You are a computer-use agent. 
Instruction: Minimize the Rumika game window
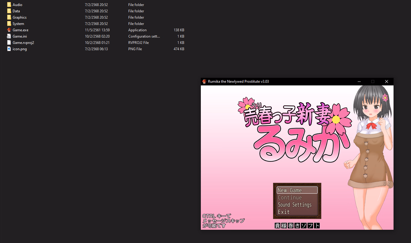coord(359,82)
